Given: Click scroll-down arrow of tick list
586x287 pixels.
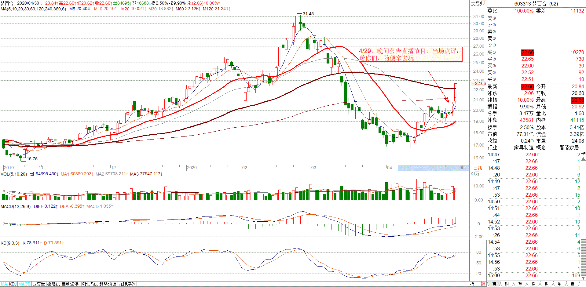Looking at the screenshot, I should pyautogui.click(x=583, y=278).
